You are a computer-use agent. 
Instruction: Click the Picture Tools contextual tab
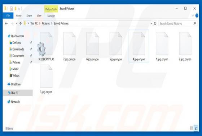51,9
